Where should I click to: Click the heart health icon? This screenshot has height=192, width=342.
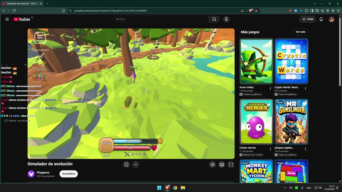154,148
